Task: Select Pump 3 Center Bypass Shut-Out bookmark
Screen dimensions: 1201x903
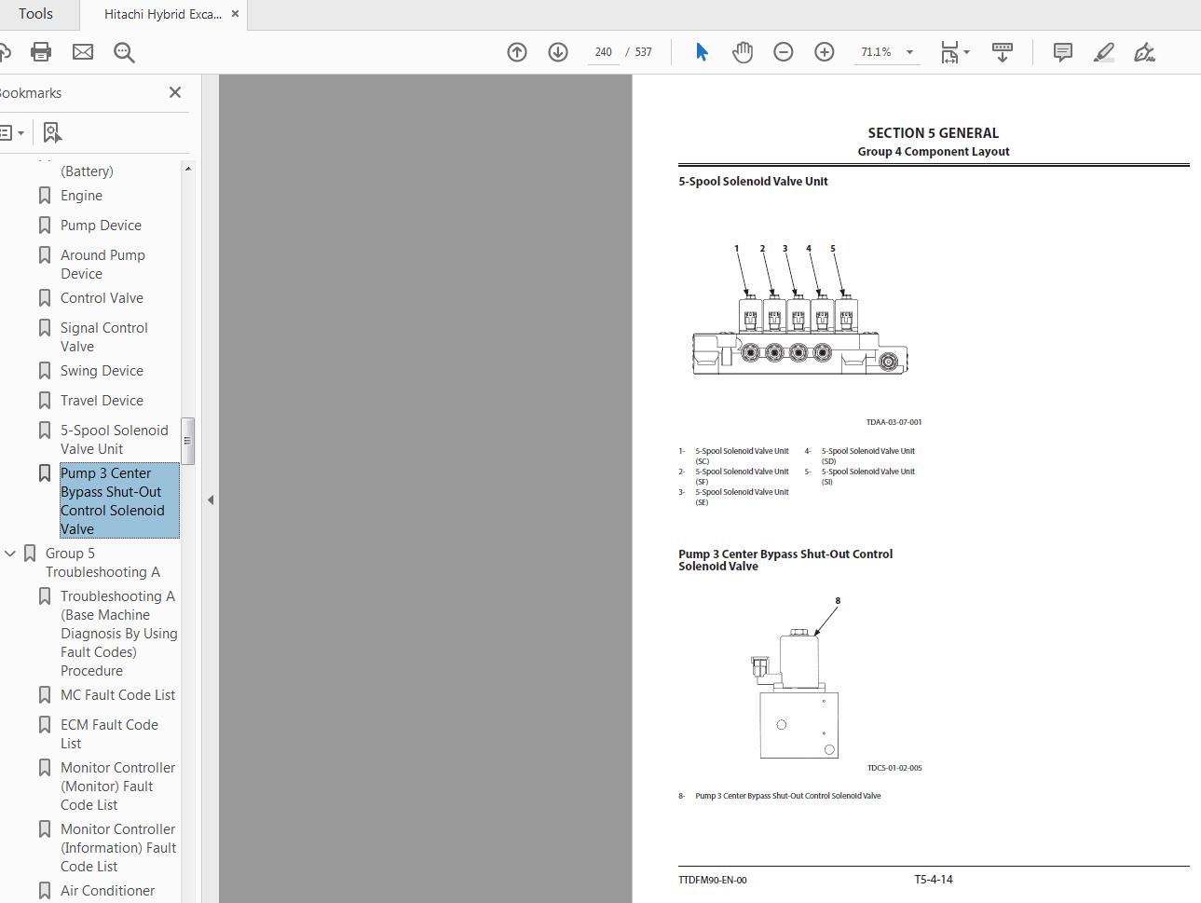Action: pos(119,501)
